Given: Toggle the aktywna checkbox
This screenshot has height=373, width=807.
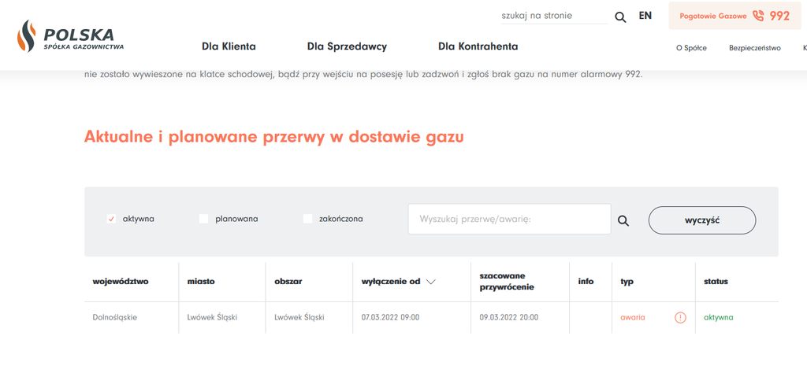Looking at the screenshot, I should coord(111,219).
